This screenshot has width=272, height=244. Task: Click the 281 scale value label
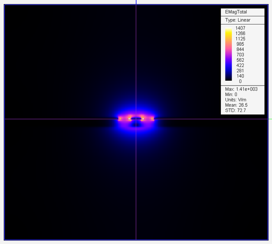click(240, 70)
